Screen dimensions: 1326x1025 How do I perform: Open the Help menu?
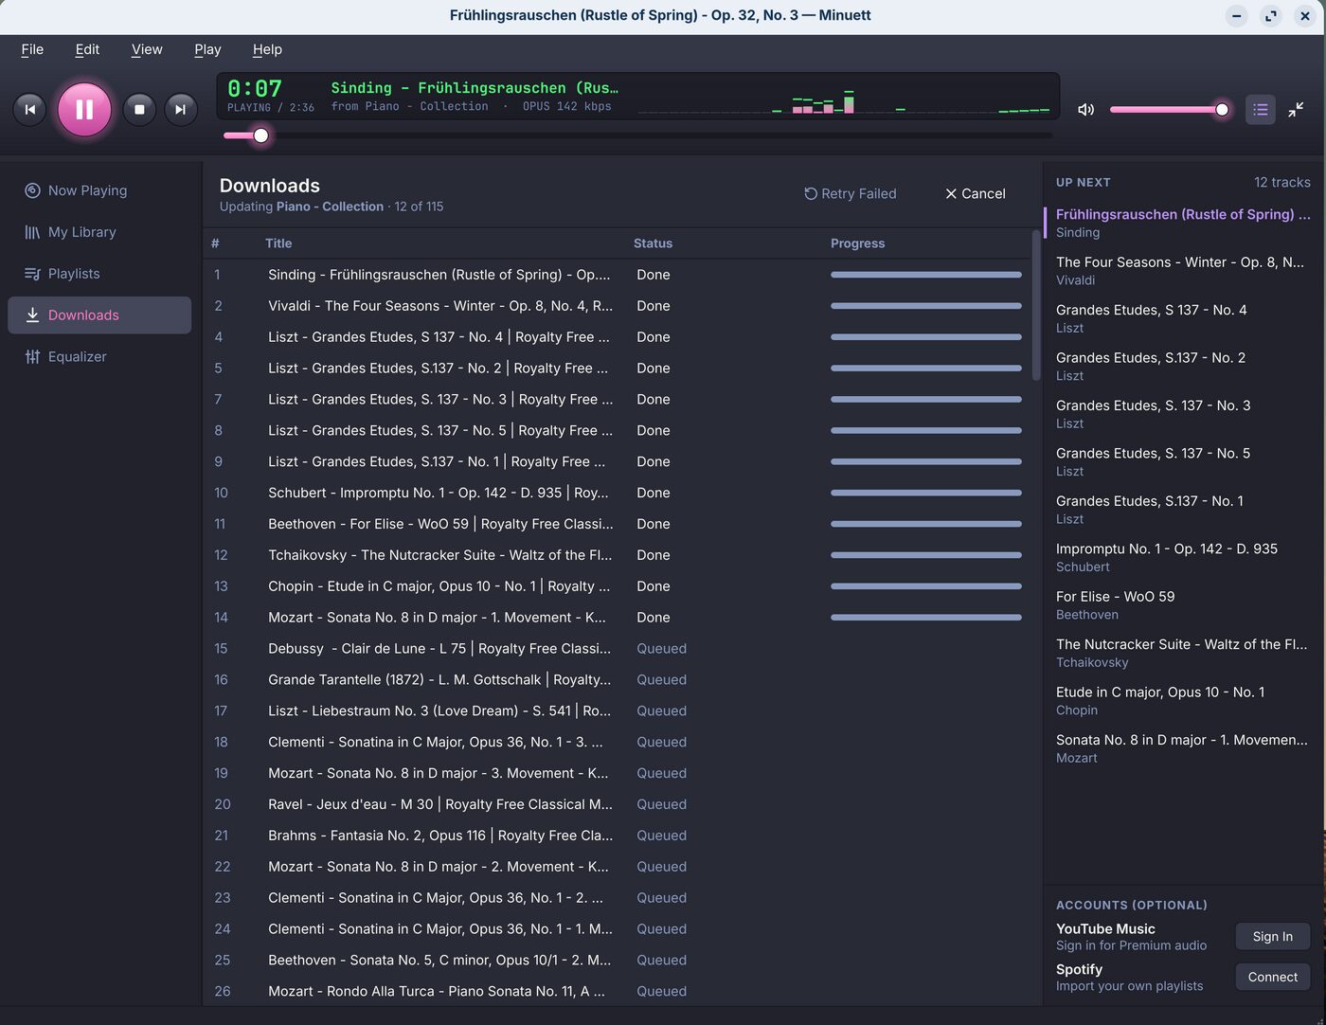[x=267, y=49]
